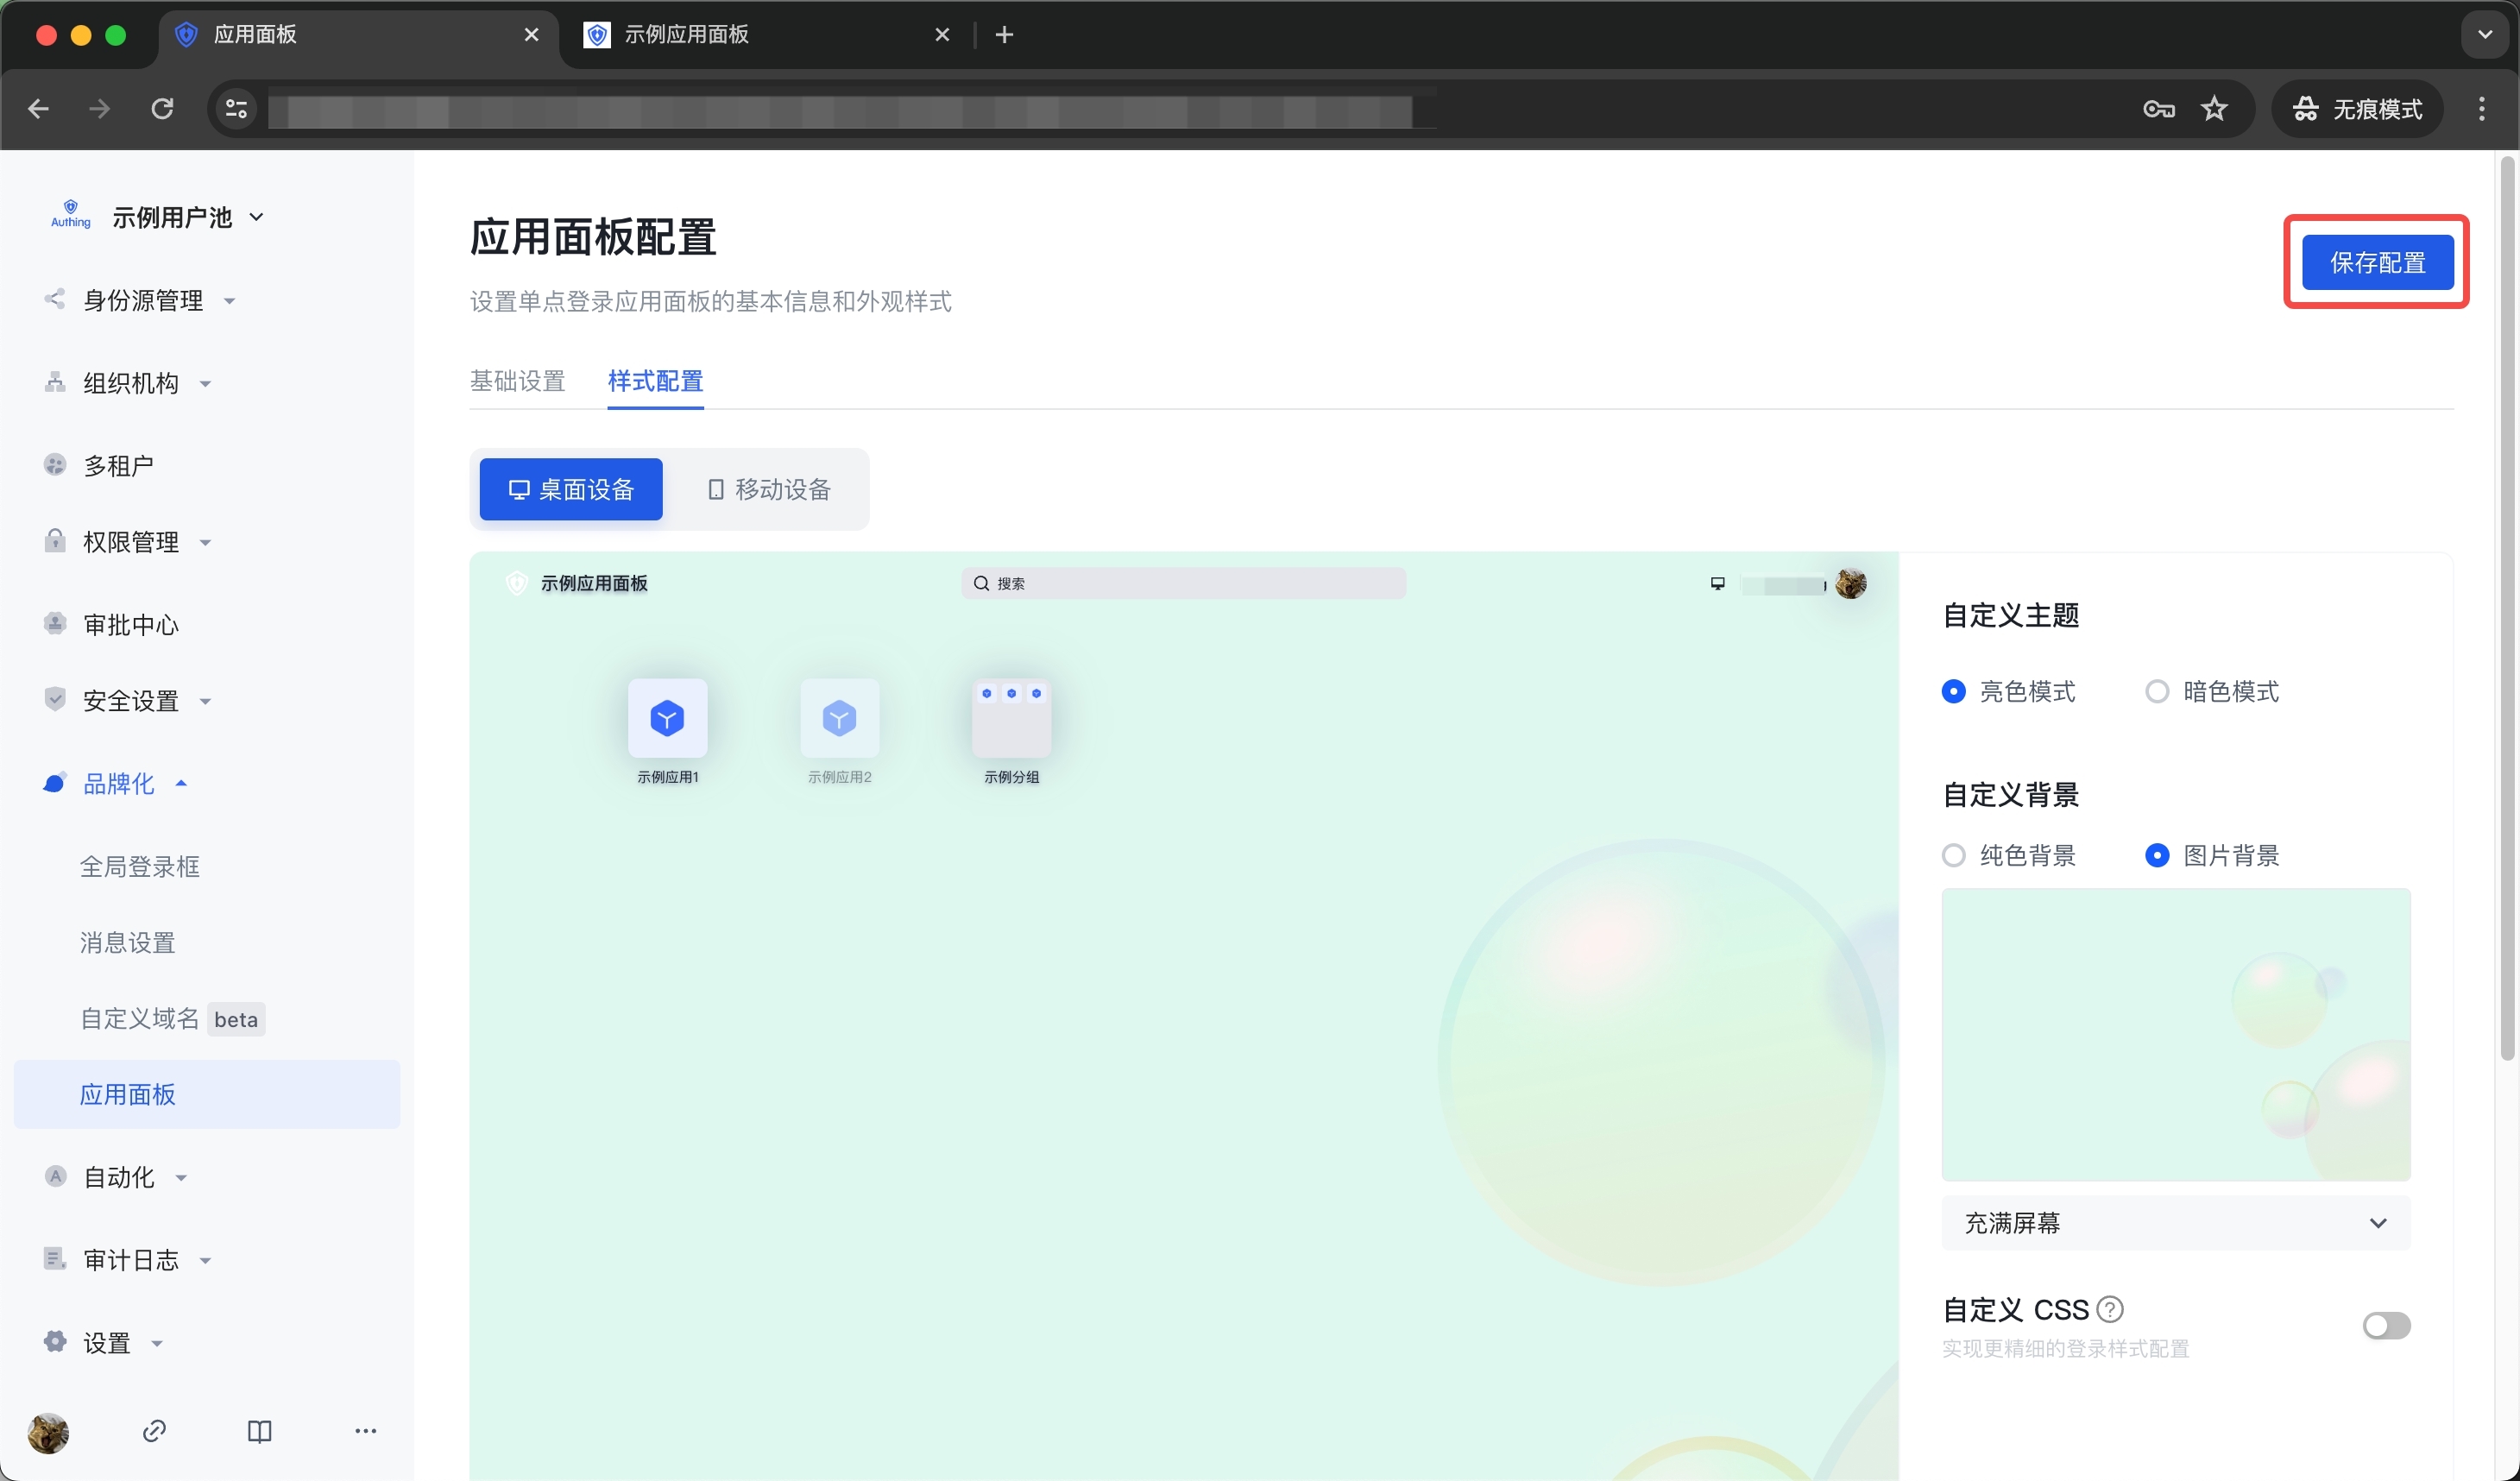This screenshot has height=1481, width=2520.
Task: Click the 示例应用1 app icon
Action: pos(667,718)
